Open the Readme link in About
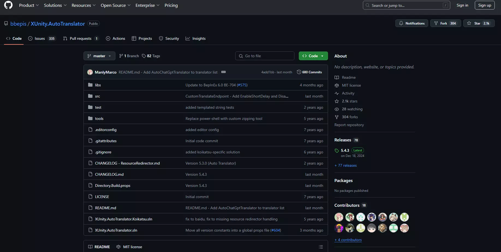501x252 pixels. (349, 77)
